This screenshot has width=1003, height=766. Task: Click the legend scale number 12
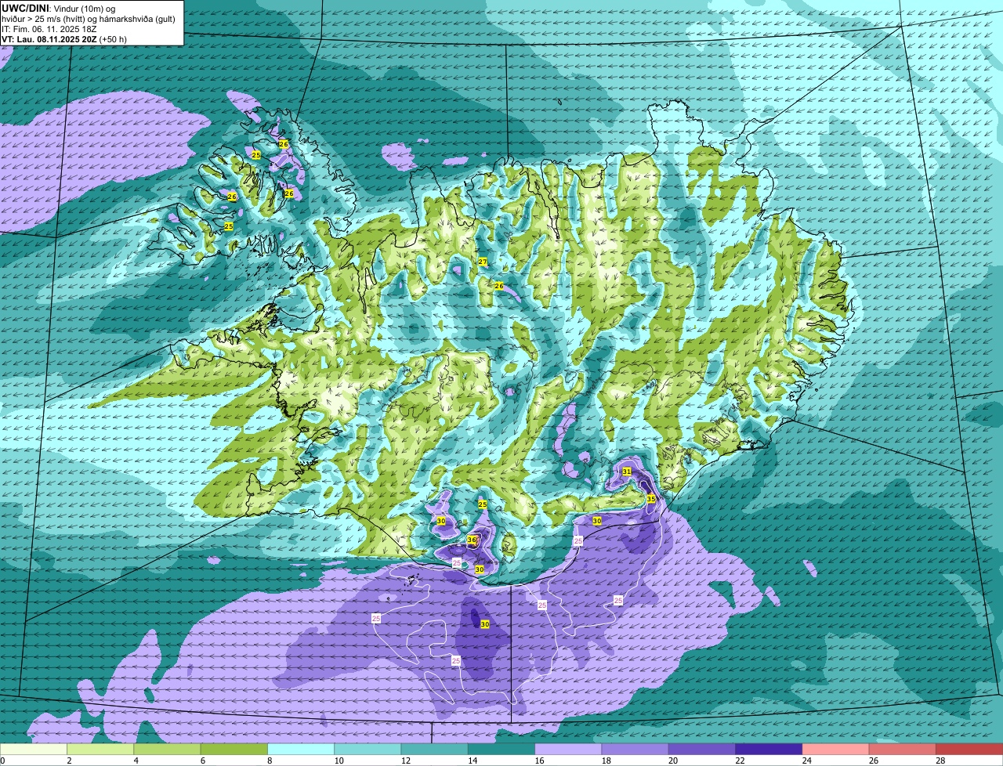pos(405,761)
